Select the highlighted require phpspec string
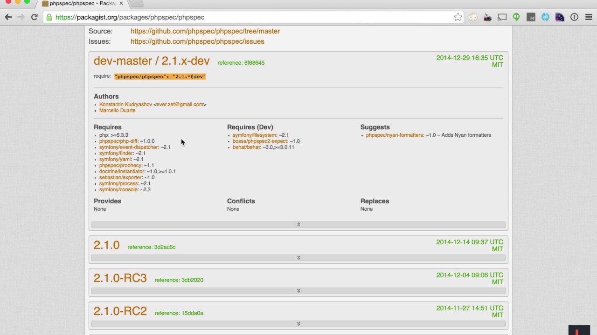The image size is (597, 335). [x=160, y=76]
